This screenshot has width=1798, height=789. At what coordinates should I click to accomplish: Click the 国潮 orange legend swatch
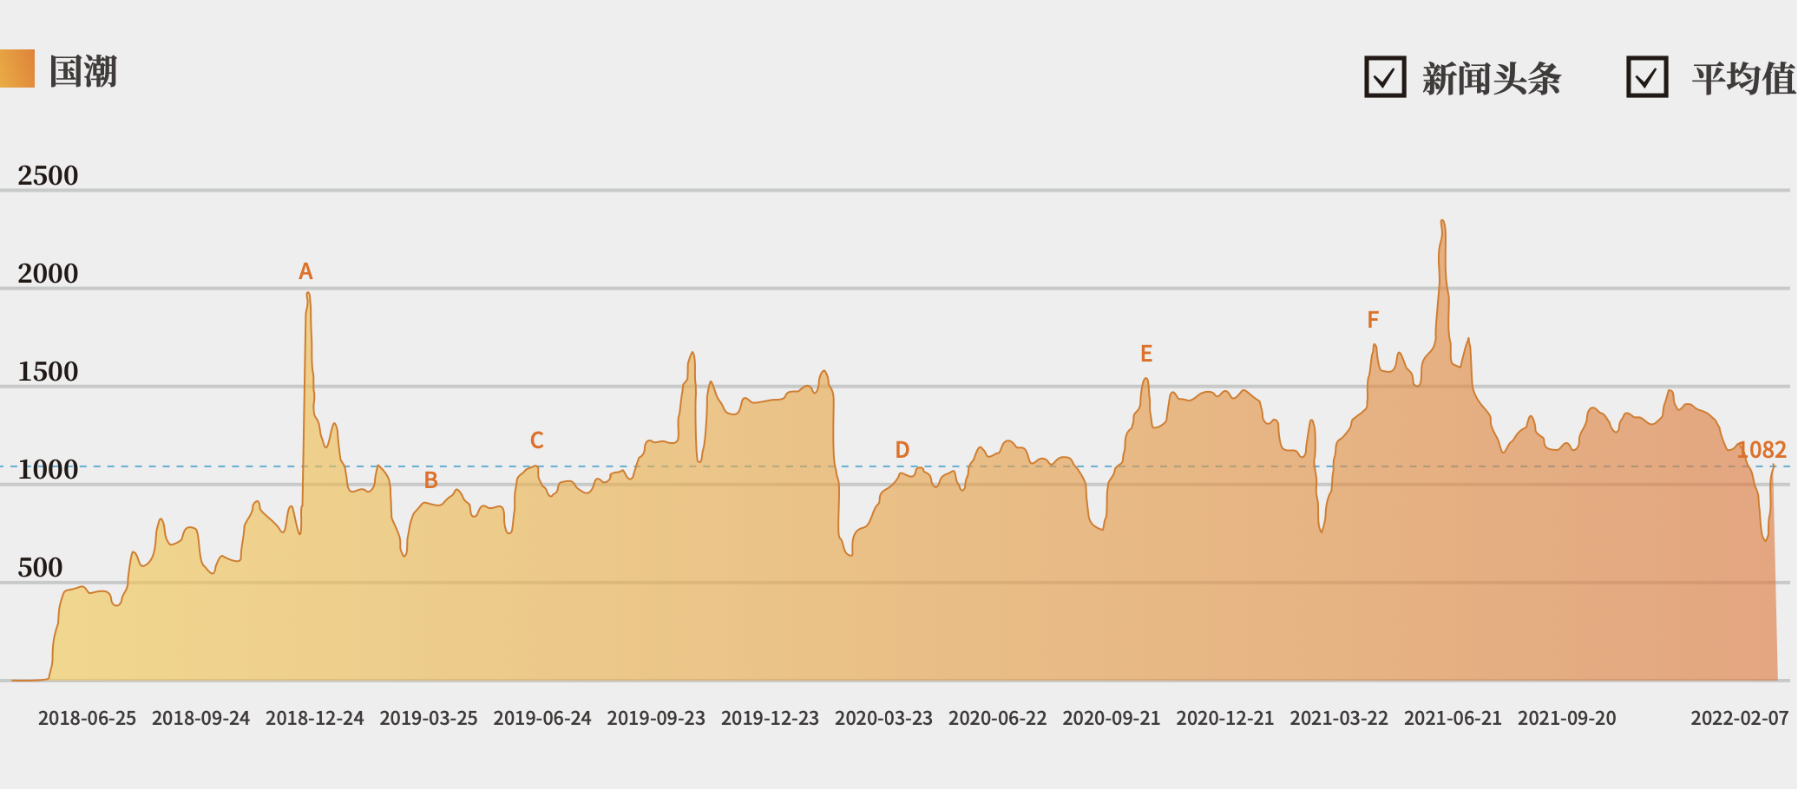tap(16, 68)
